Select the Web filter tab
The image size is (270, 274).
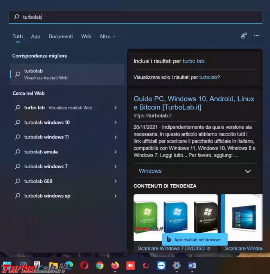click(86, 36)
